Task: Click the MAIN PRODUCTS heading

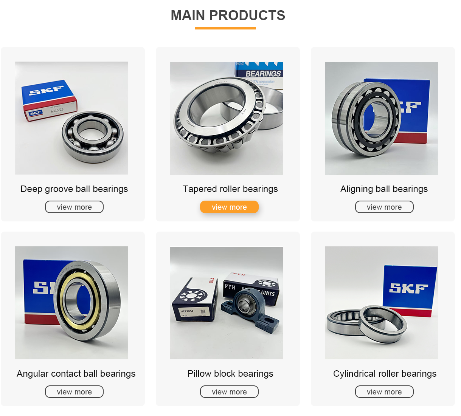Action: [228, 15]
